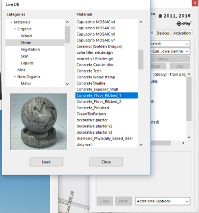This screenshot has height=213, width=199.
Task: Collapse the Organic category chevron
Action: (x=15, y=29)
